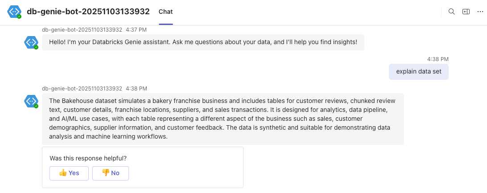Click the thumbs up emoji icon
The width and height of the screenshot is (487, 193).
63,173
